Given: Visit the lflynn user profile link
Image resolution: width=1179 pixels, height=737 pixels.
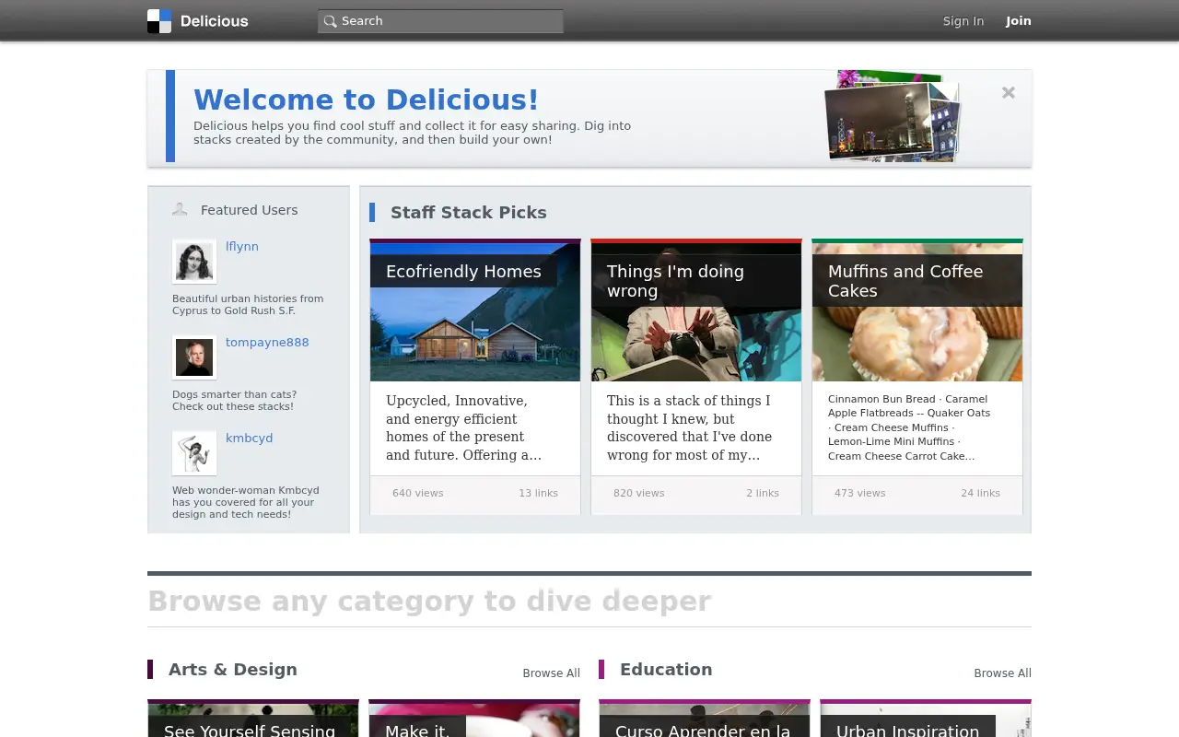Looking at the screenshot, I should [x=242, y=247].
